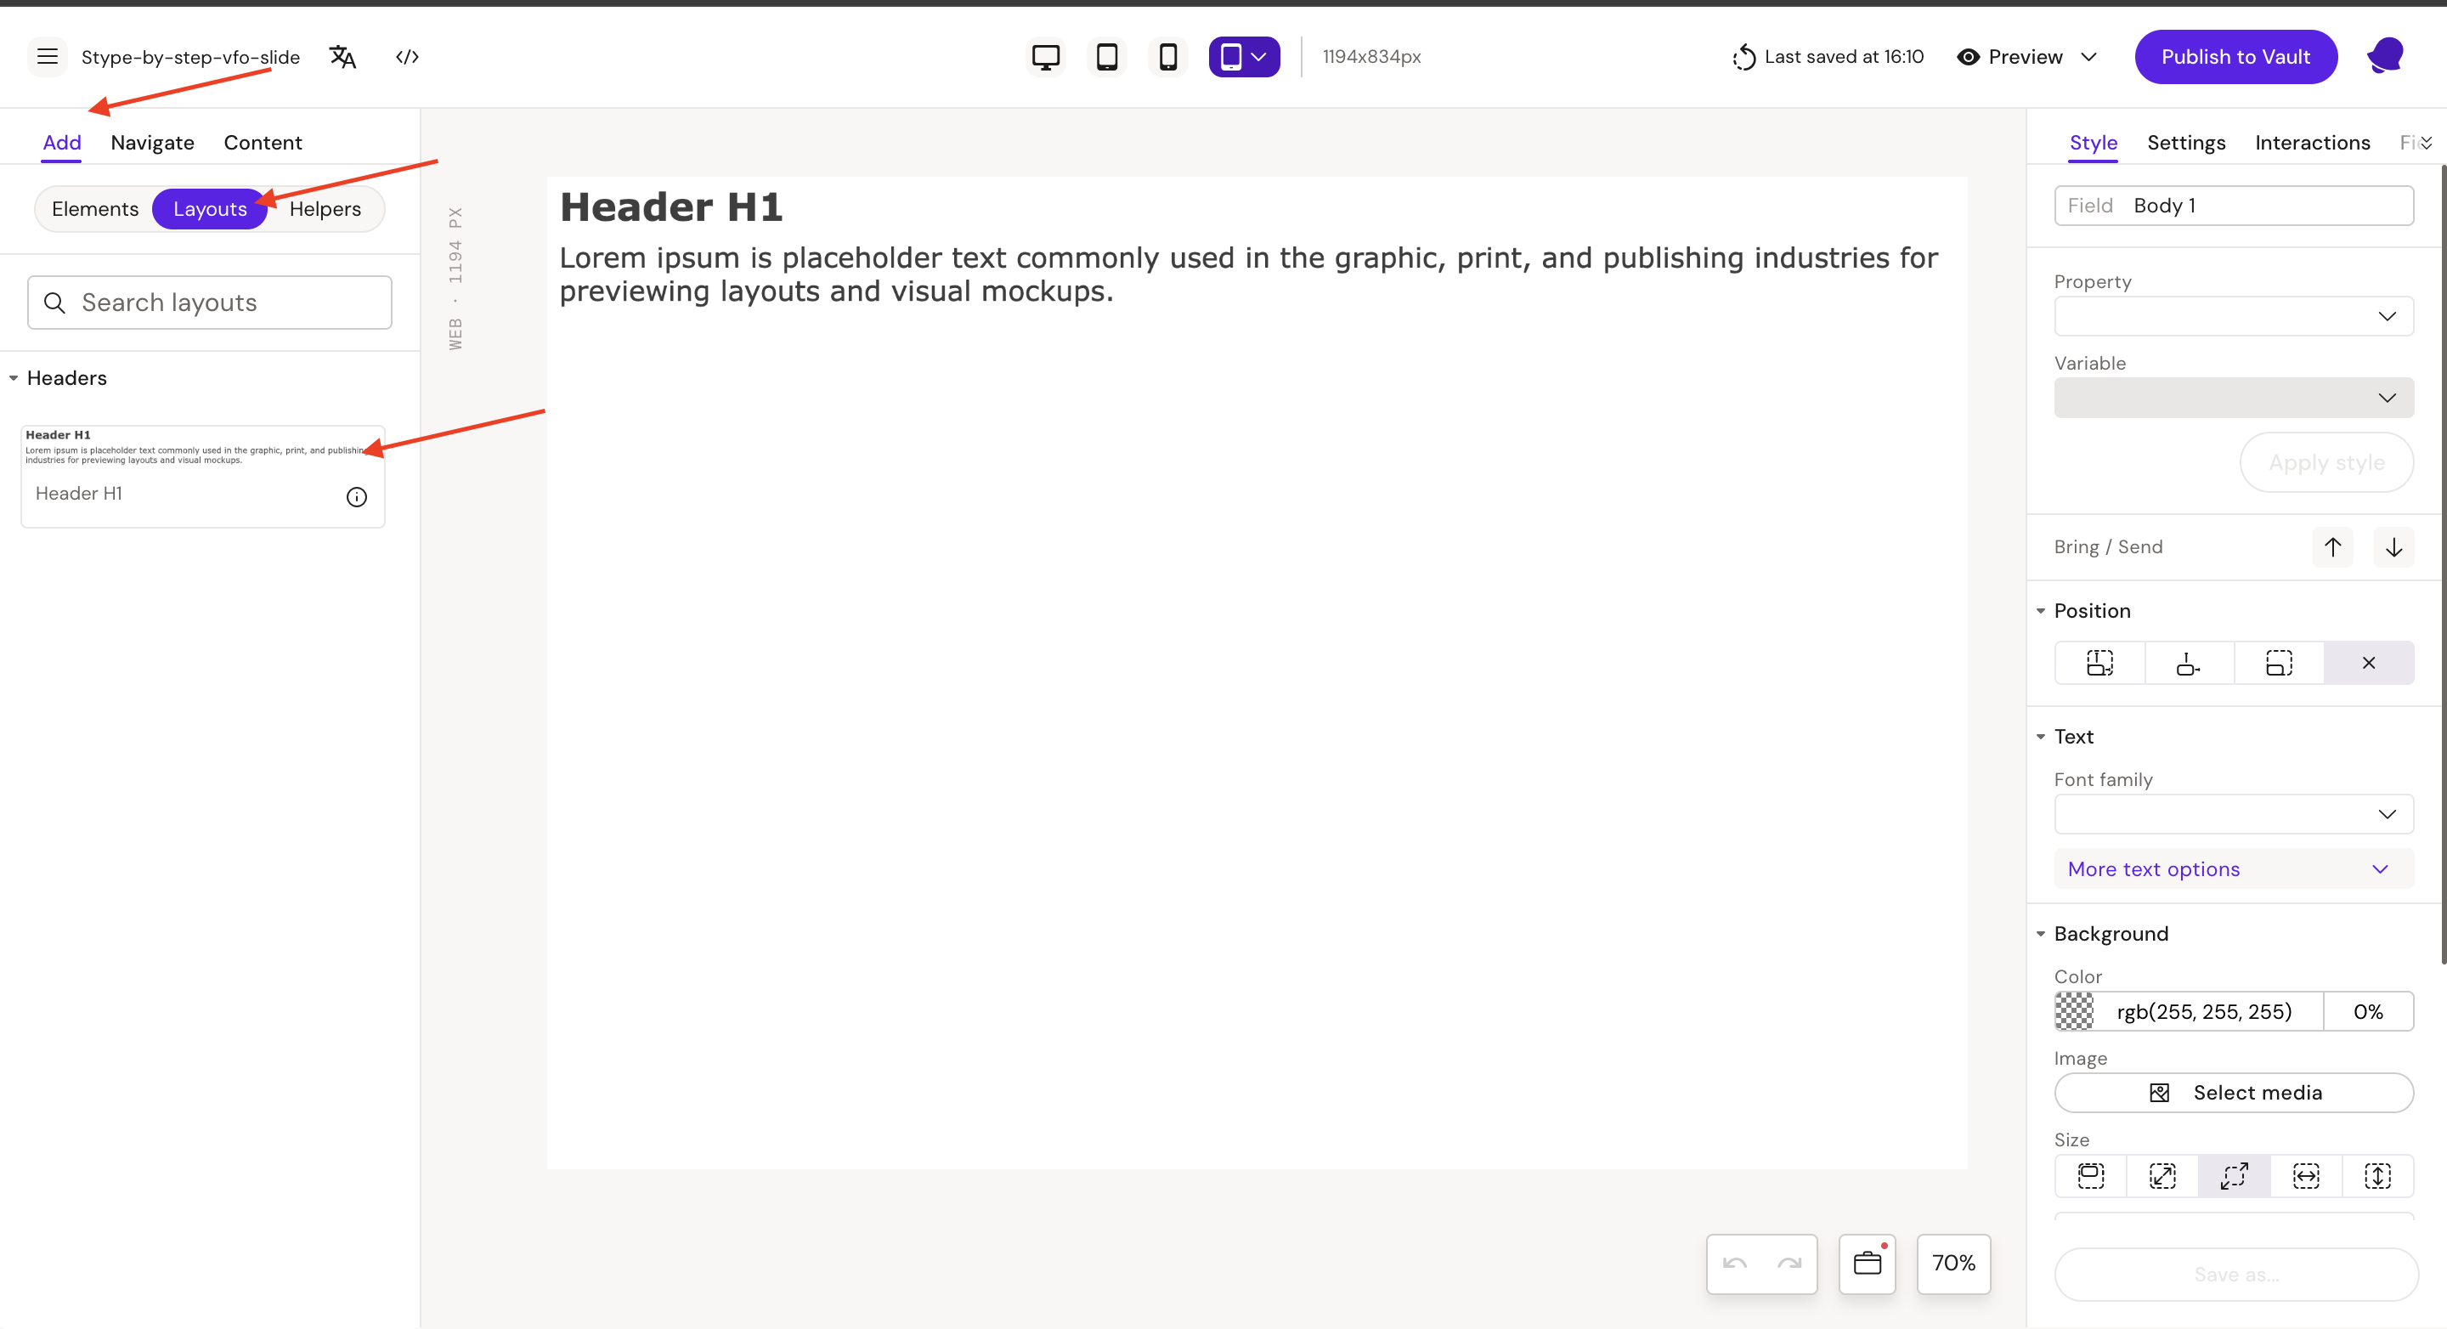
Task: Edit the Field name Body 1
Action: tap(2233, 205)
